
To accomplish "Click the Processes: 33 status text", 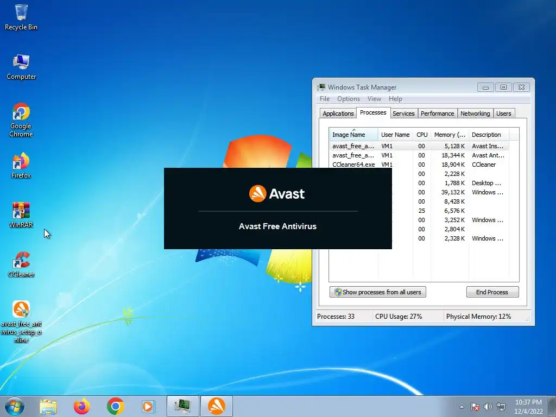I will point(336,317).
